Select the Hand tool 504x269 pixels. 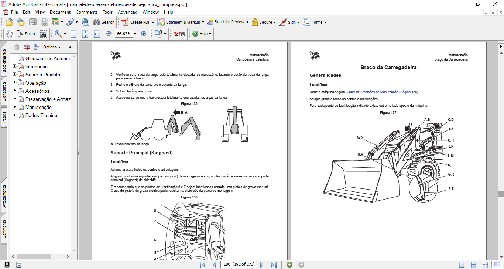point(9,34)
